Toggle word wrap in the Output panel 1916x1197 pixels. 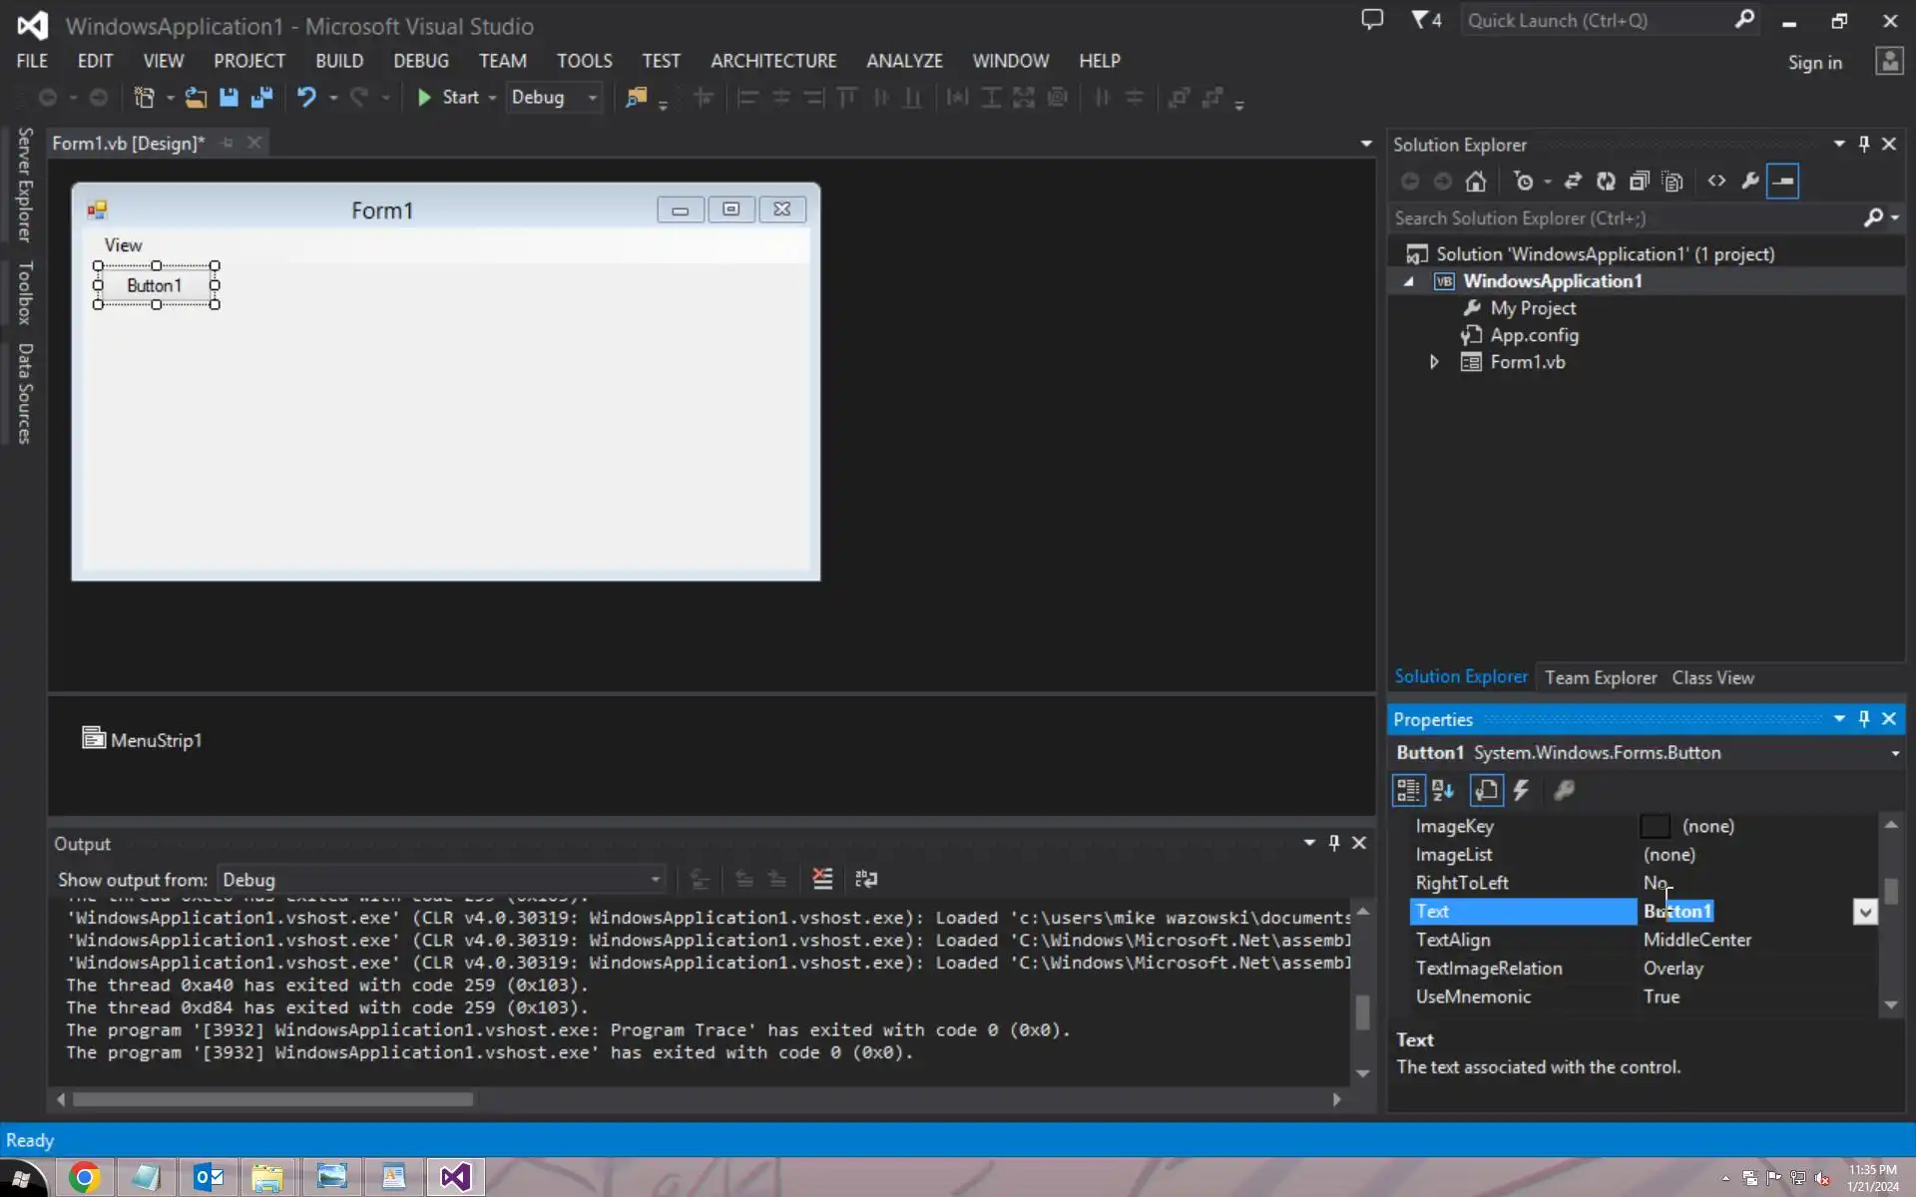866,879
